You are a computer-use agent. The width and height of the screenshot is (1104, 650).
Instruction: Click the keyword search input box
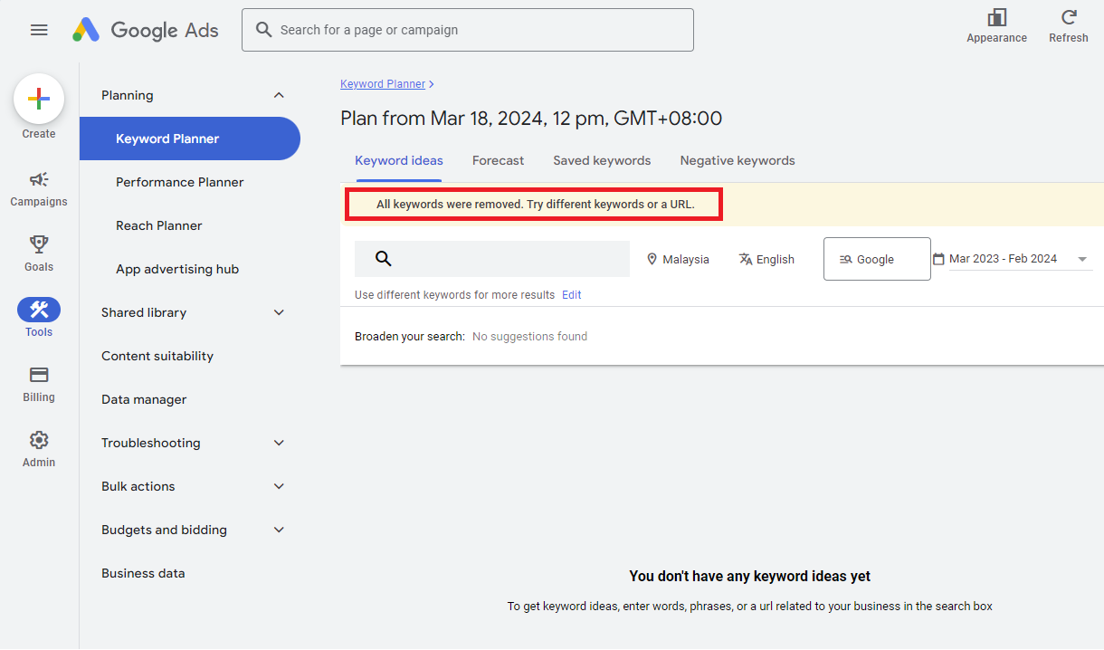point(492,259)
